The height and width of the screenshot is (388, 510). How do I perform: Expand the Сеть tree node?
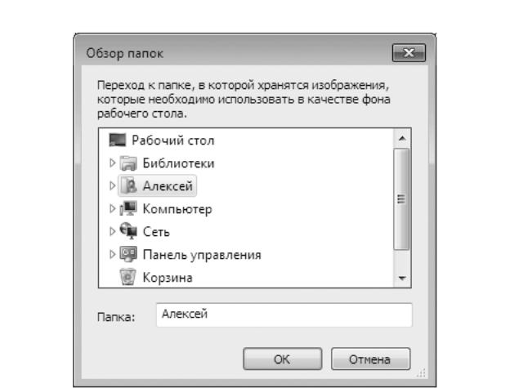(112, 231)
